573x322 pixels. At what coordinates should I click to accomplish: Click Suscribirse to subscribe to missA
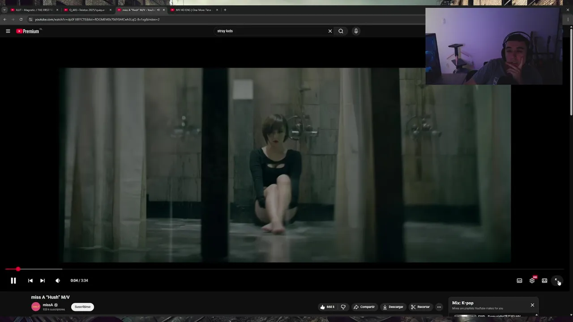(x=82, y=307)
